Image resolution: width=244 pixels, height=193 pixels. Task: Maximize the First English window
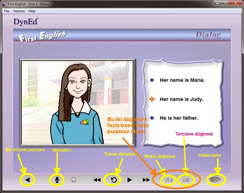click(225, 3)
